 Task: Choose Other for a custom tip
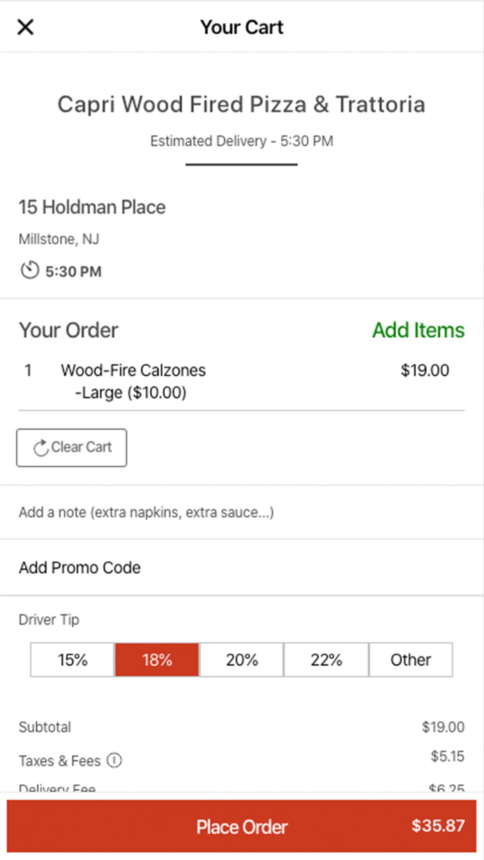pyautogui.click(x=411, y=660)
